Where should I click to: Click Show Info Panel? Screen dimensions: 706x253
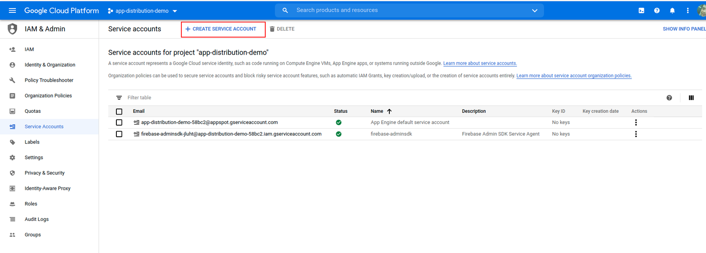(x=684, y=29)
